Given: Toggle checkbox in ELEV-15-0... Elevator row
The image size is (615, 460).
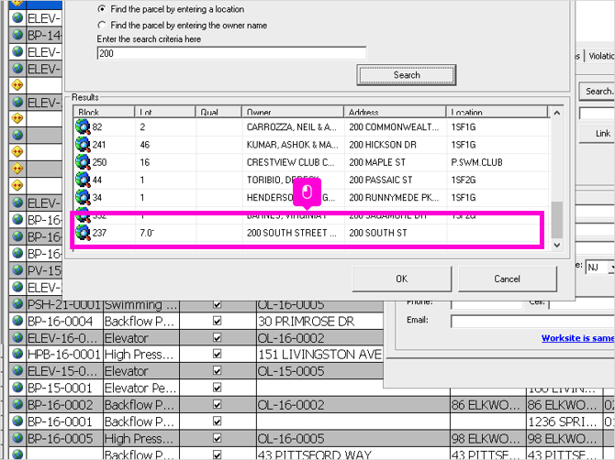Looking at the screenshot, I should (x=217, y=371).
